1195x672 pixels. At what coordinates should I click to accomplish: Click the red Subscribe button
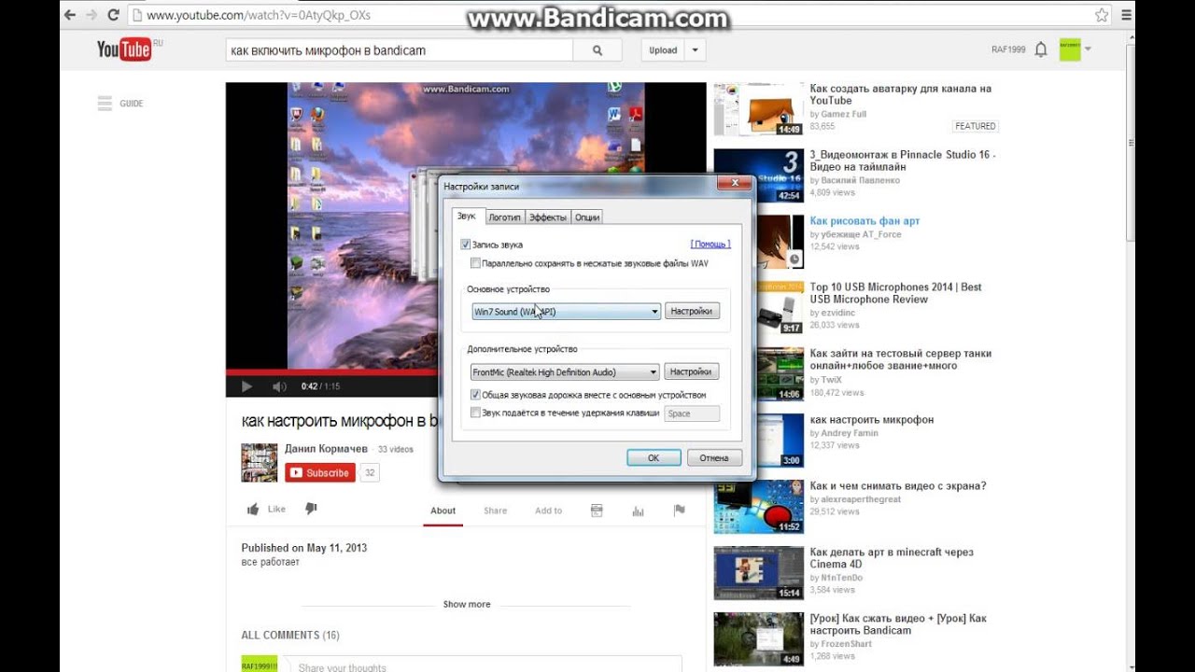pyautogui.click(x=320, y=473)
